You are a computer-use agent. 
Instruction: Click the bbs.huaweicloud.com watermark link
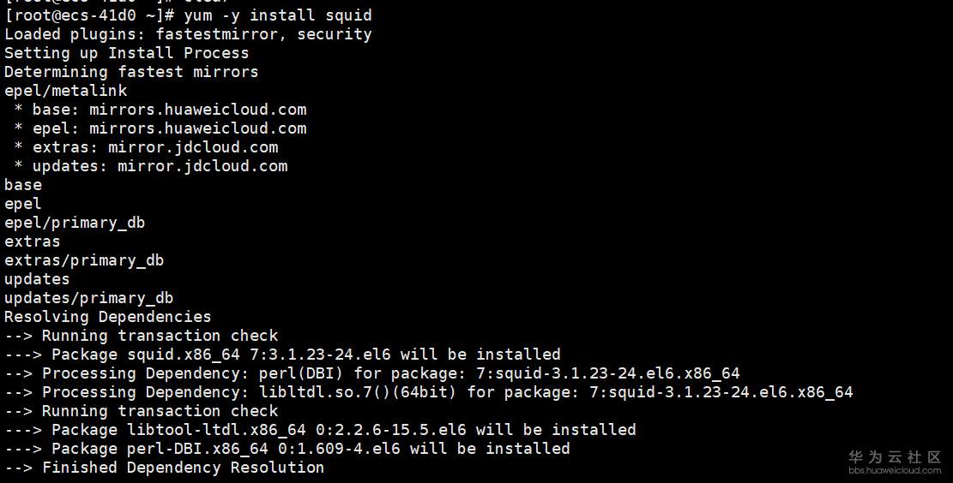895,470
